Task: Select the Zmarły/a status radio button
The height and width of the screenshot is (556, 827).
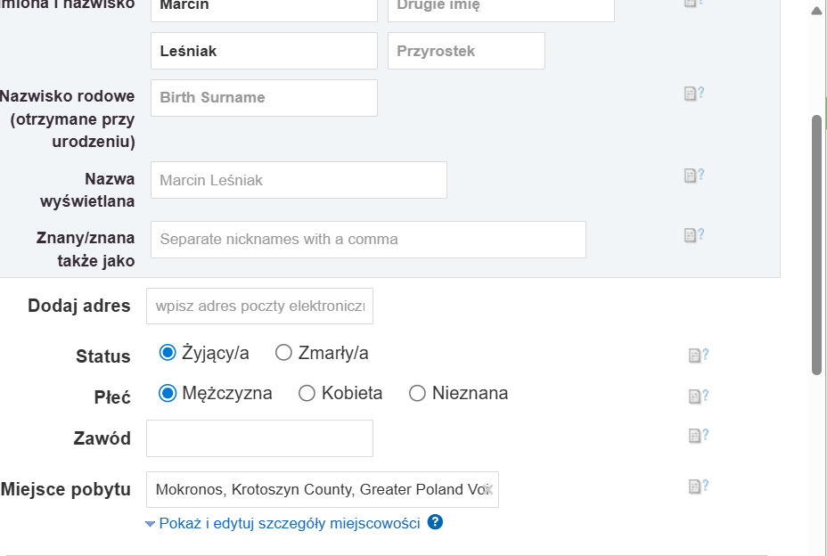Action: point(284,353)
